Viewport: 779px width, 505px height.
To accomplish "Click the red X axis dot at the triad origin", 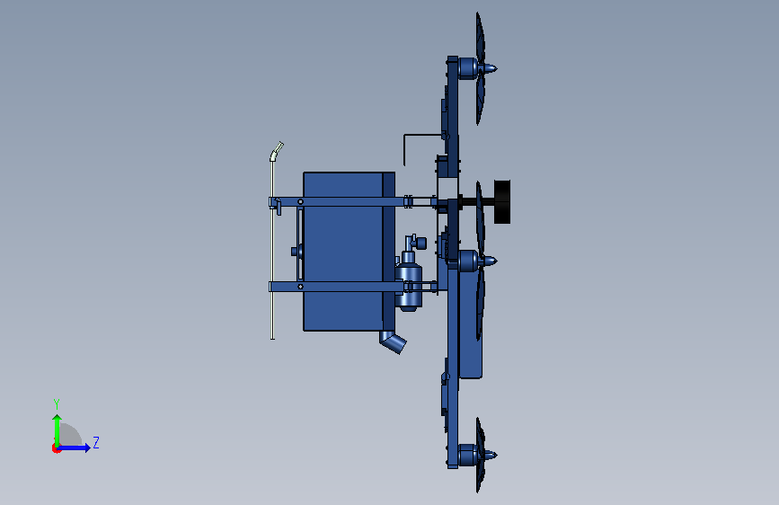I will pyautogui.click(x=56, y=448).
